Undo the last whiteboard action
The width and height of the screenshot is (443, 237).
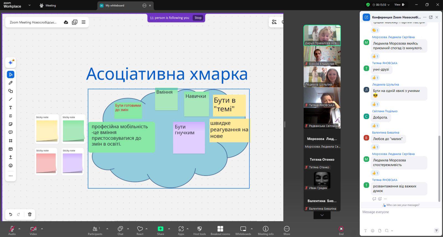point(11,214)
